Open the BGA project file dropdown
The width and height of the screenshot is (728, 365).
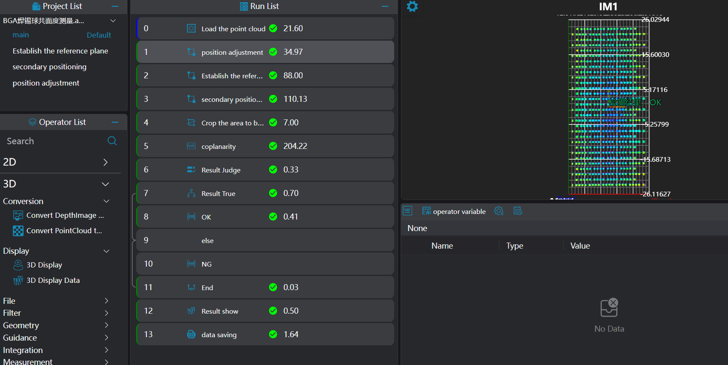point(113,21)
